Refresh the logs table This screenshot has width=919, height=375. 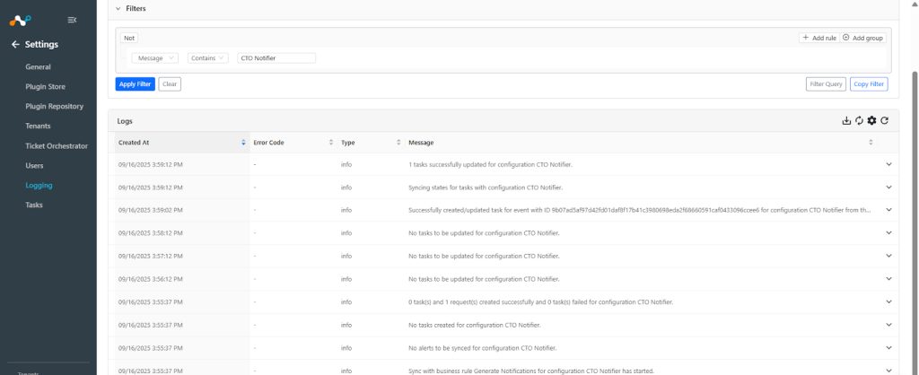[885, 121]
